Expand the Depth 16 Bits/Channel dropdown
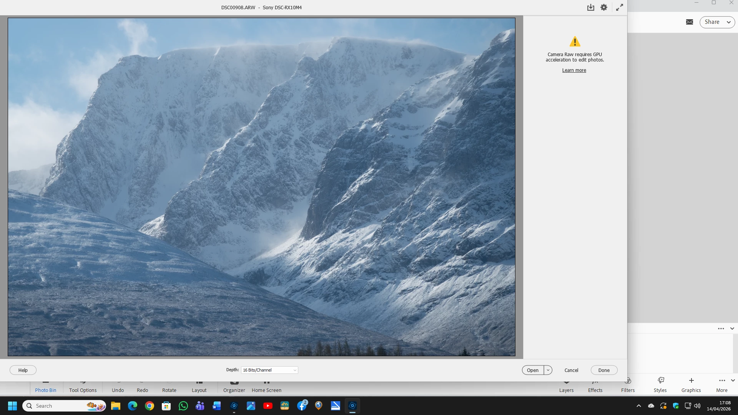The image size is (738, 415). 269,370
